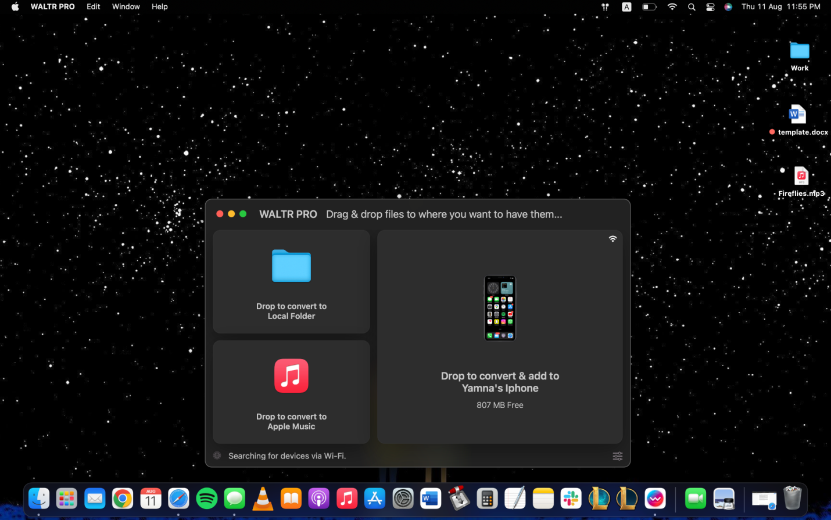This screenshot has width=831, height=520.
Task: Open WALTR PRO settings sliders icon
Action: point(617,456)
